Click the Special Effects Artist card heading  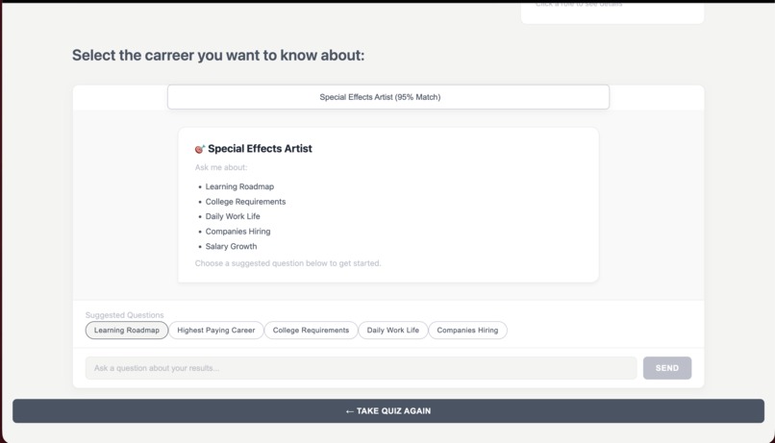pos(260,149)
